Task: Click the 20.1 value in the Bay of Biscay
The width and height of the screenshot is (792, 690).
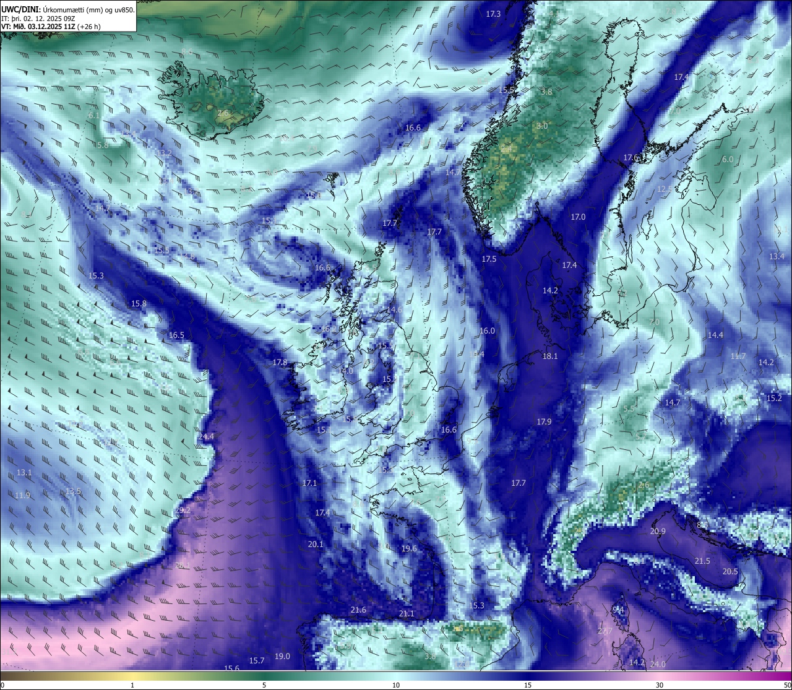Action: 316,544
